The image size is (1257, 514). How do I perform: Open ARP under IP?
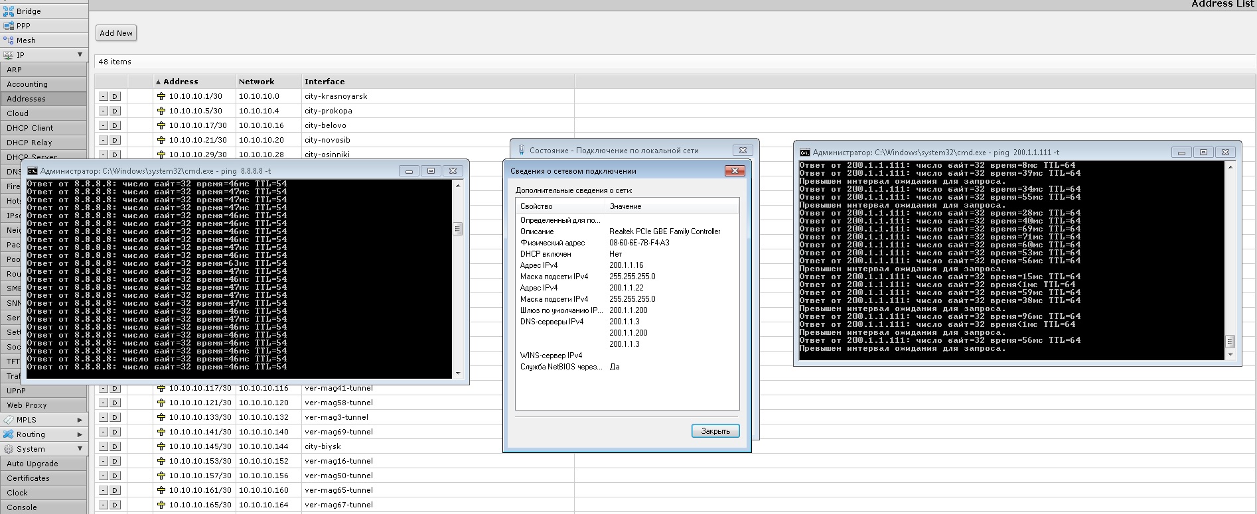pos(43,70)
